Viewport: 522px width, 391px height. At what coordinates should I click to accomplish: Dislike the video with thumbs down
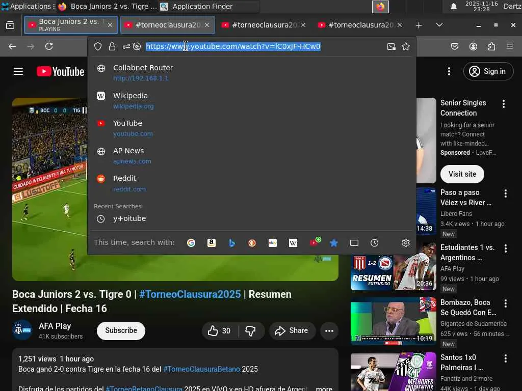[251, 331]
